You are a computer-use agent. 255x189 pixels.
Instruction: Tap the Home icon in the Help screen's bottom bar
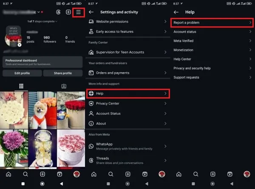pyautogui.click(x=179, y=174)
